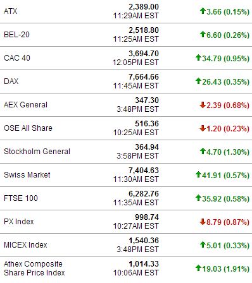Click the green up arrow for Athex Composite
This screenshot has height=283, width=252.
coord(198,268)
